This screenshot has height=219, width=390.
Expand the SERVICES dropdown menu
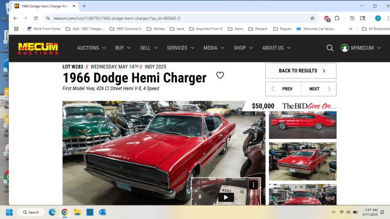click(x=180, y=48)
